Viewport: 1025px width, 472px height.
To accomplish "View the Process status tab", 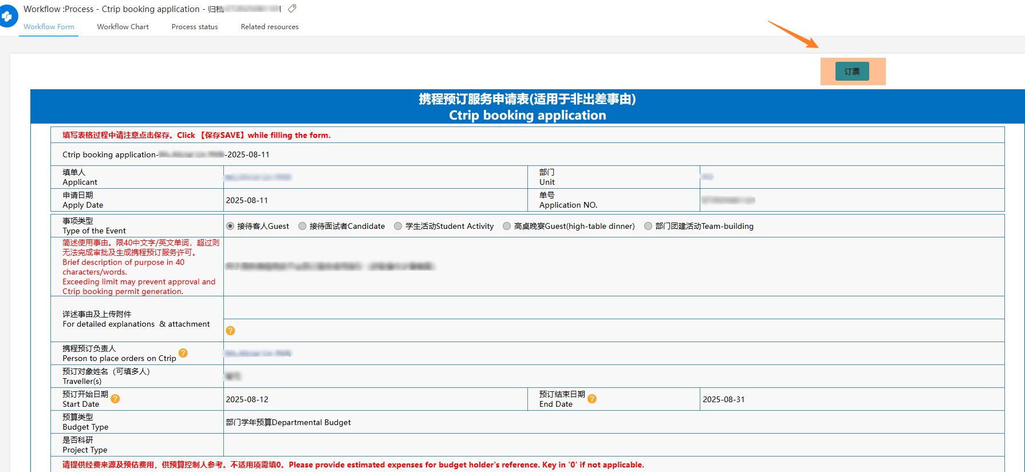I will [x=195, y=27].
